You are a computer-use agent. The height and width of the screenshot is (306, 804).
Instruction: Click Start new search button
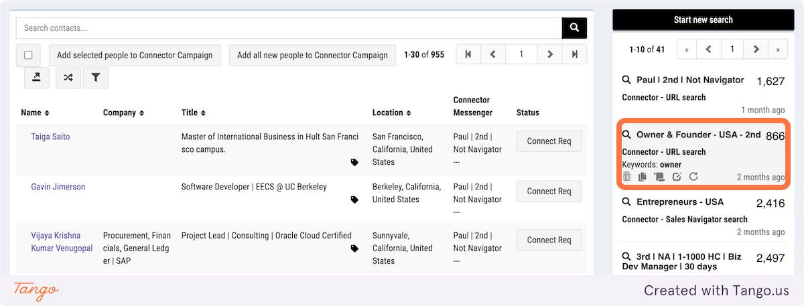703,20
